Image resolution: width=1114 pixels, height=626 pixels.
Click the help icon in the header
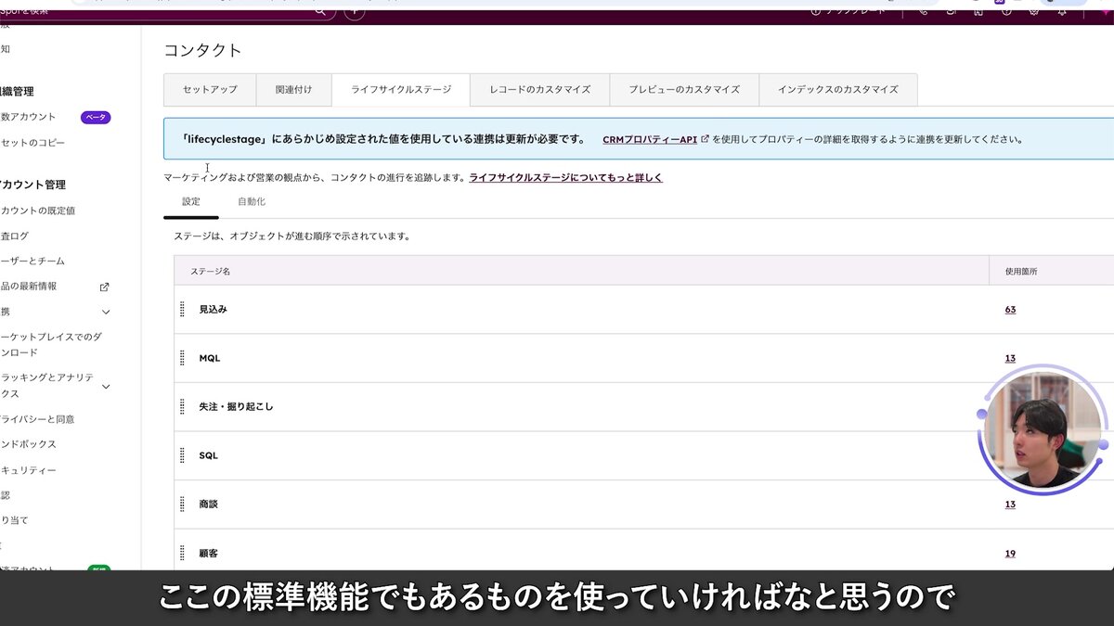click(1005, 13)
